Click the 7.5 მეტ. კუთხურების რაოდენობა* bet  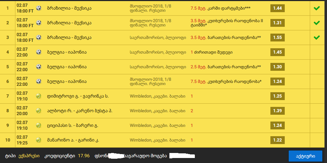click(226, 81)
